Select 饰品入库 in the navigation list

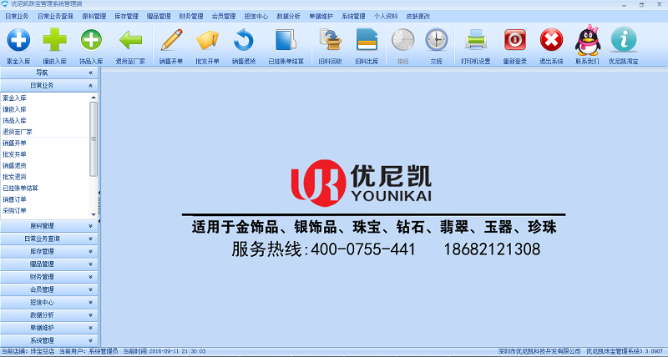14,120
